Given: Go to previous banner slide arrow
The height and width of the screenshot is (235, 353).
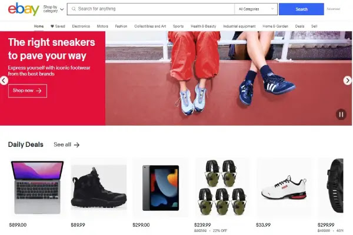Looking at the screenshot, I should (4, 80).
